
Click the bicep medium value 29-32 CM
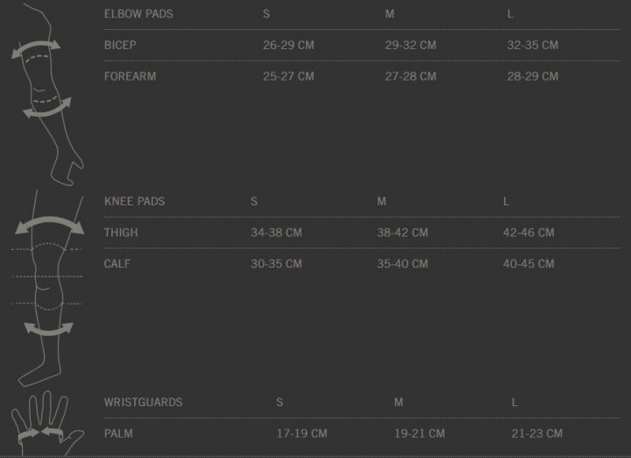click(x=410, y=45)
